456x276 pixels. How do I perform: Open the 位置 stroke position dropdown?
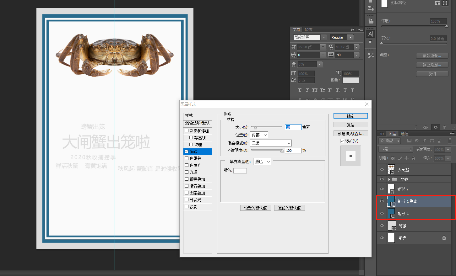click(259, 135)
